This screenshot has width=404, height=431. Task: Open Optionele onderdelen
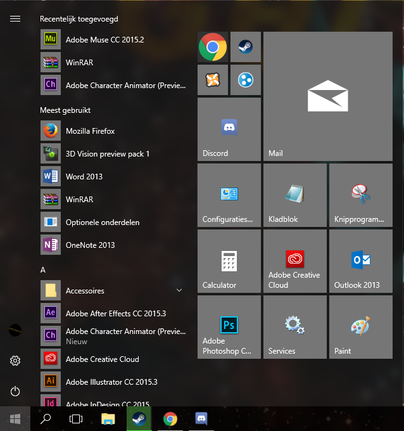coord(114,222)
